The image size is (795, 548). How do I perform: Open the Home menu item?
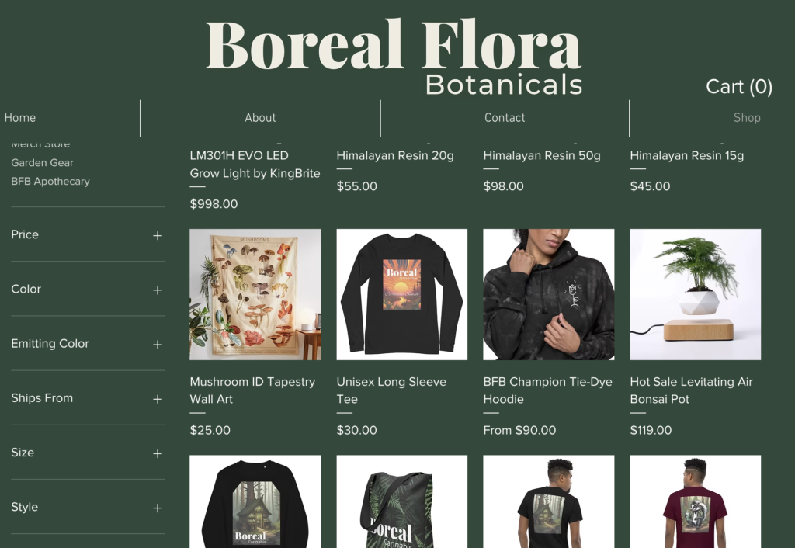(20, 118)
